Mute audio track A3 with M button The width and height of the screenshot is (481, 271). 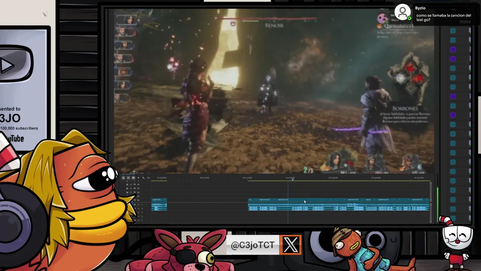pos(138,213)
